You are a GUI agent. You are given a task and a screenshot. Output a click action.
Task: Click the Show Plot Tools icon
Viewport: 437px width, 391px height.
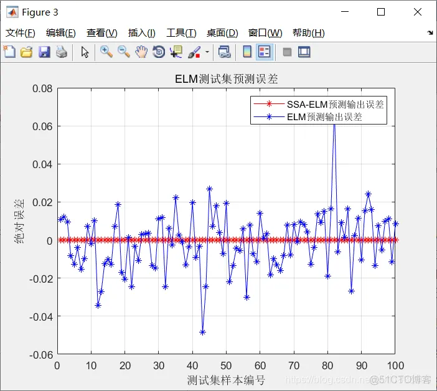tap(304, 52)
